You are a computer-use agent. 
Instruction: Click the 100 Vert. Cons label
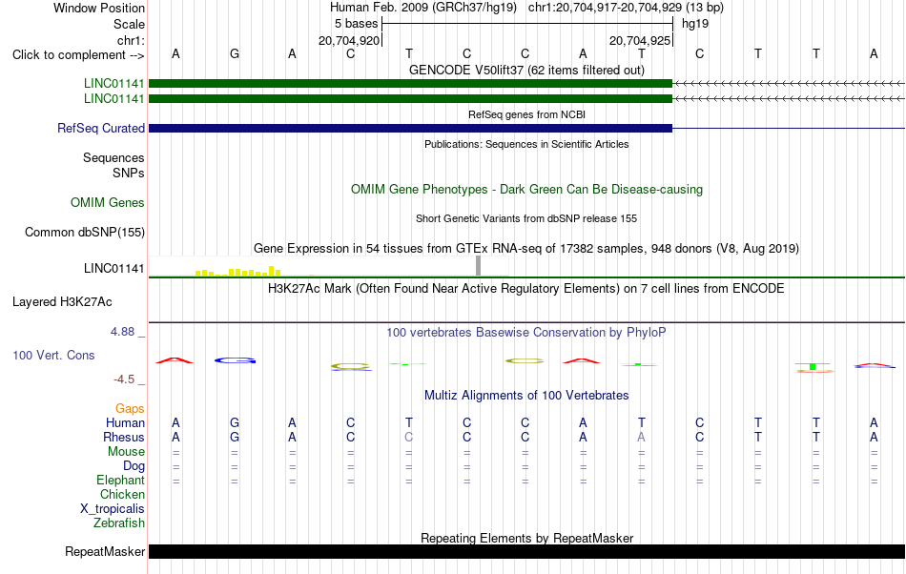pyautogui.click(x=53, y=355)
